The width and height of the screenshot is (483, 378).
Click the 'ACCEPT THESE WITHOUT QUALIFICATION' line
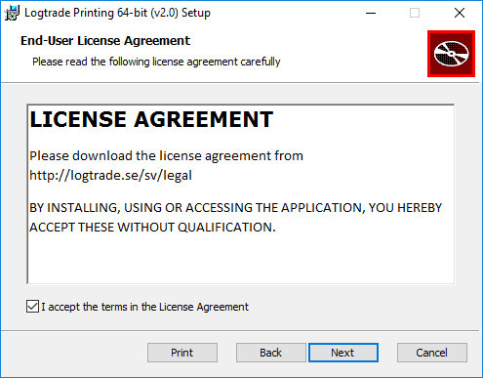(152, 228)
